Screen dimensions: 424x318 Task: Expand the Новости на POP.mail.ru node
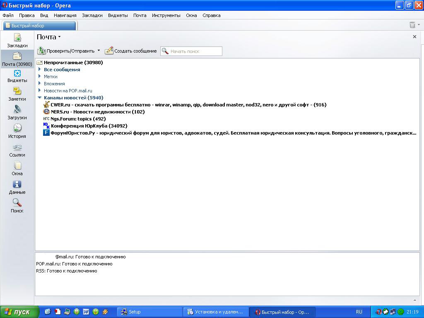(x=39, y=90)
